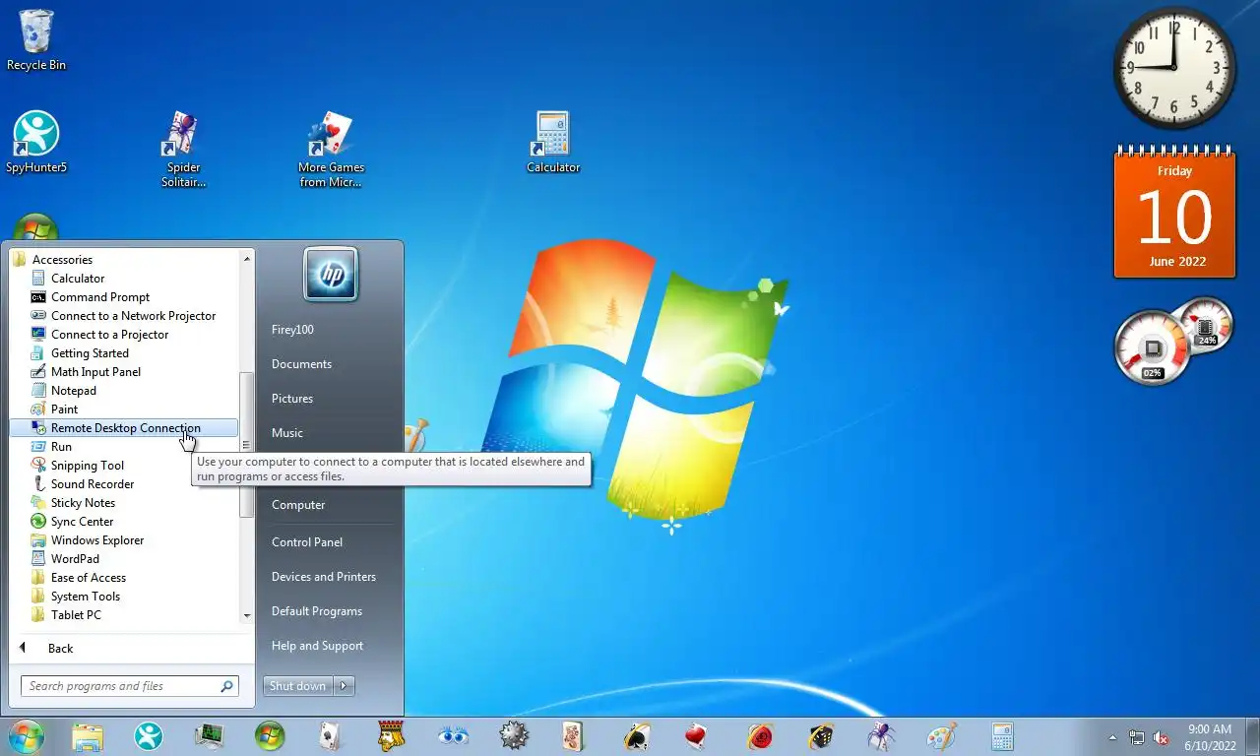This screenshot has height=756, width=1260.
Task: Click programs list scroll down arrow
Action: tap(247, 616)
